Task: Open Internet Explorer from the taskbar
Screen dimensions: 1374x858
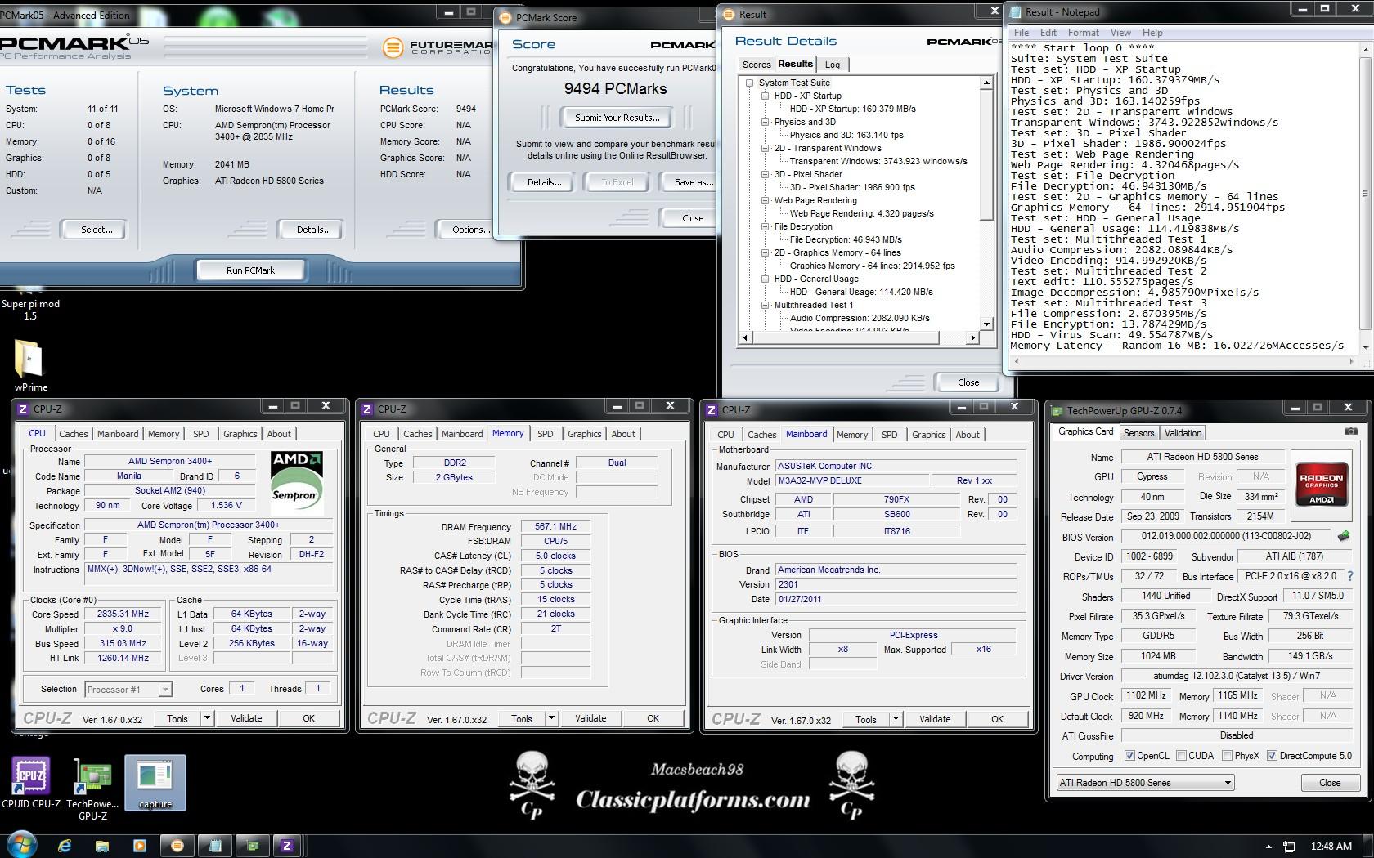Action: point(64,846)
